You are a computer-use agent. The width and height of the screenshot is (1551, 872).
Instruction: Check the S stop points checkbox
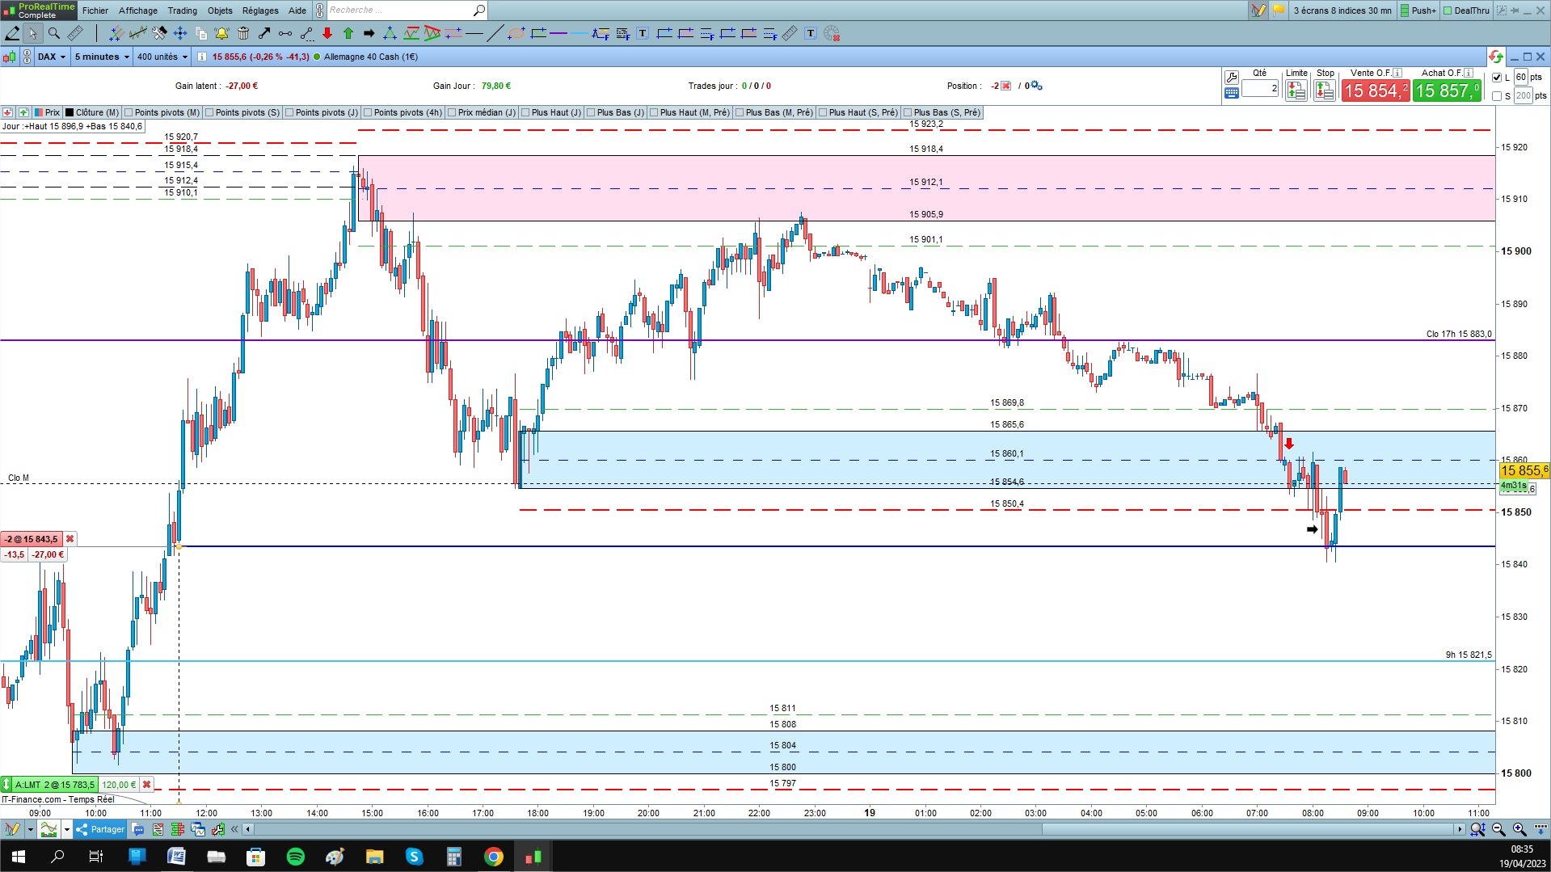tap(1497, 96)
